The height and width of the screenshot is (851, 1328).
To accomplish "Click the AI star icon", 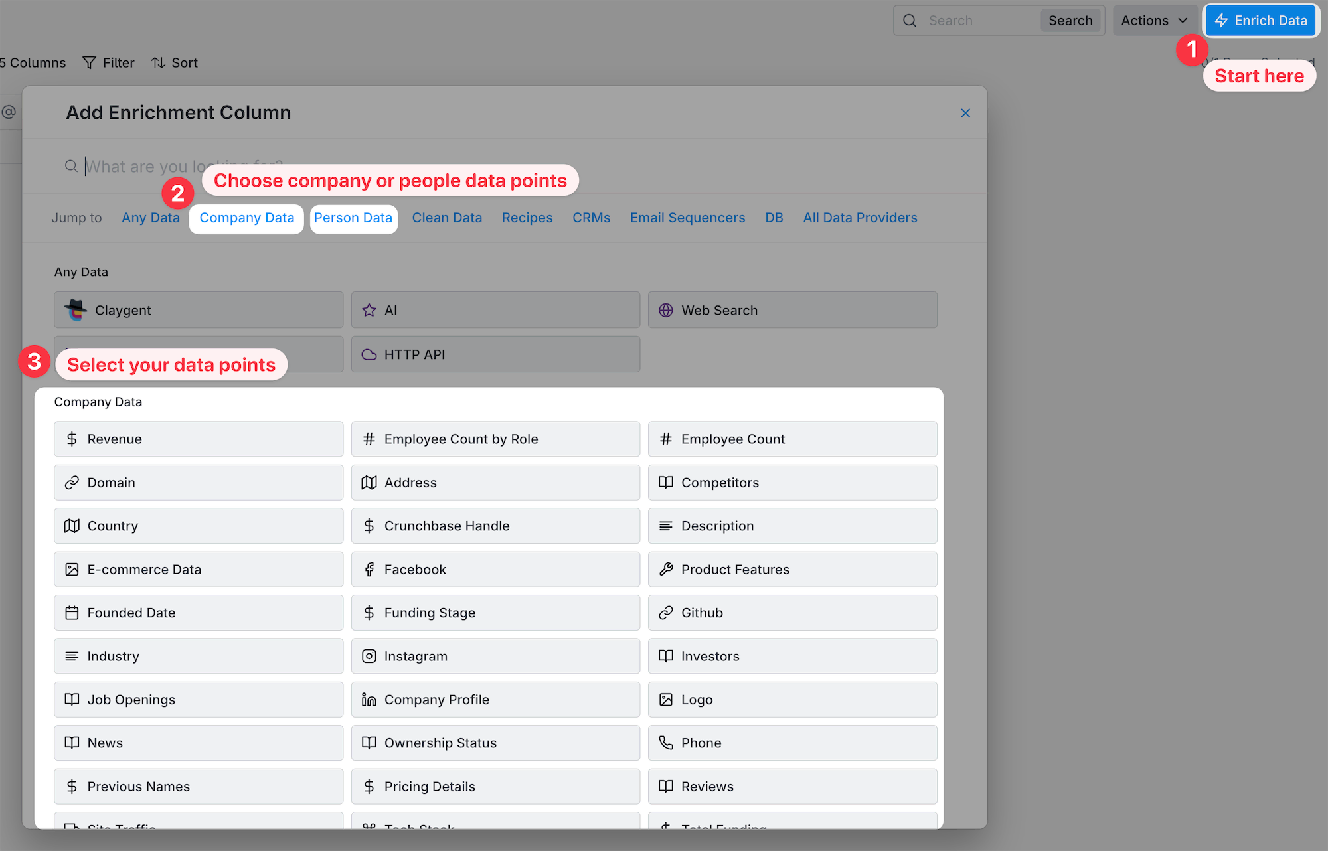I will [x=369, y=310].
